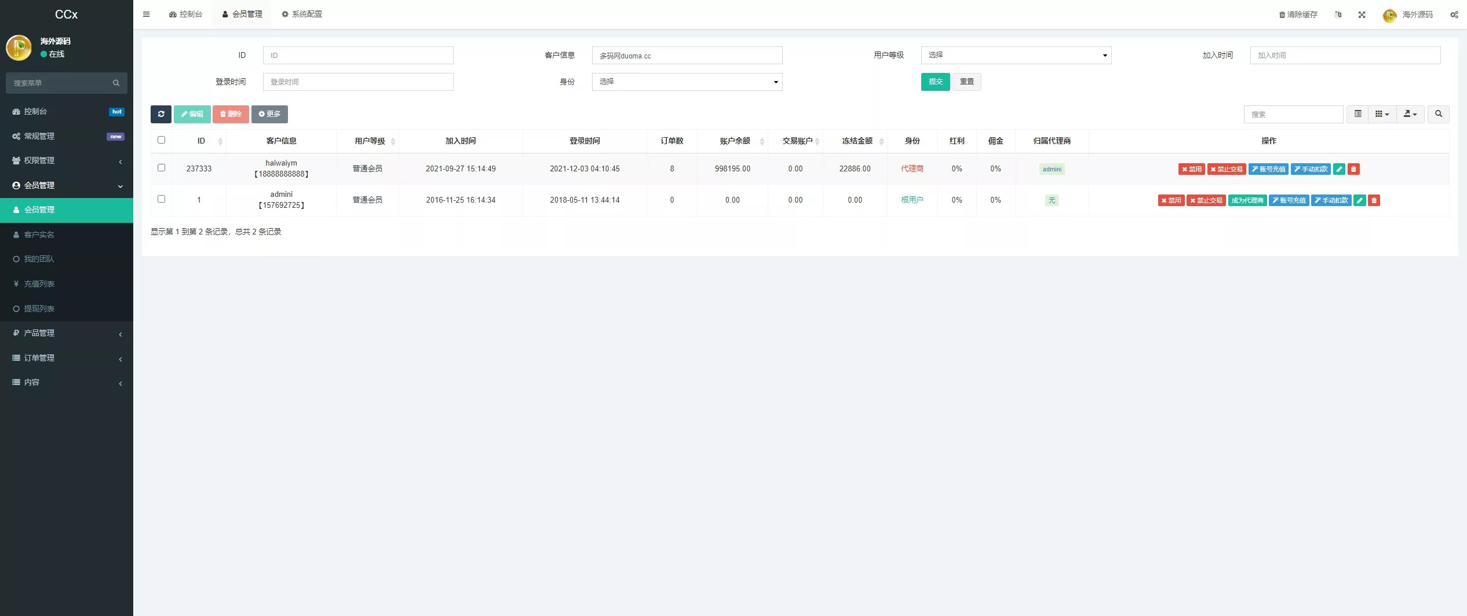1467x616 pixels.
Task: Open the 用户等级 selection dropdown
Action: pos(1016,55)
